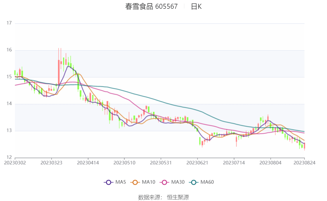
Task: Click the x-axis date 20230302
Action: point(15,162)
